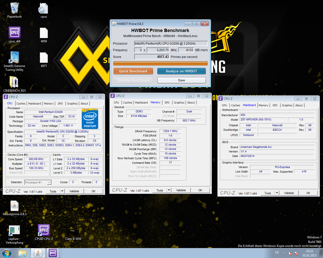The height and width of the screenshot is (258, 323).
Task: Click the CAS# Latency value 9.0 clocks
Action: (x=170, y=140)
